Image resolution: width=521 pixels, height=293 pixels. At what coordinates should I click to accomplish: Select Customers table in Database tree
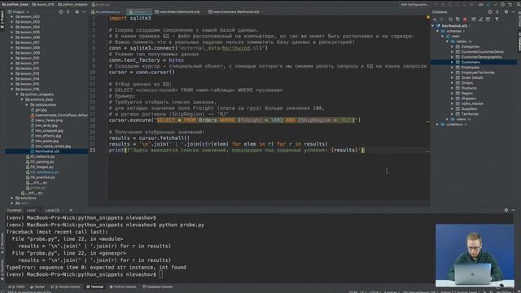coord(471,62)
